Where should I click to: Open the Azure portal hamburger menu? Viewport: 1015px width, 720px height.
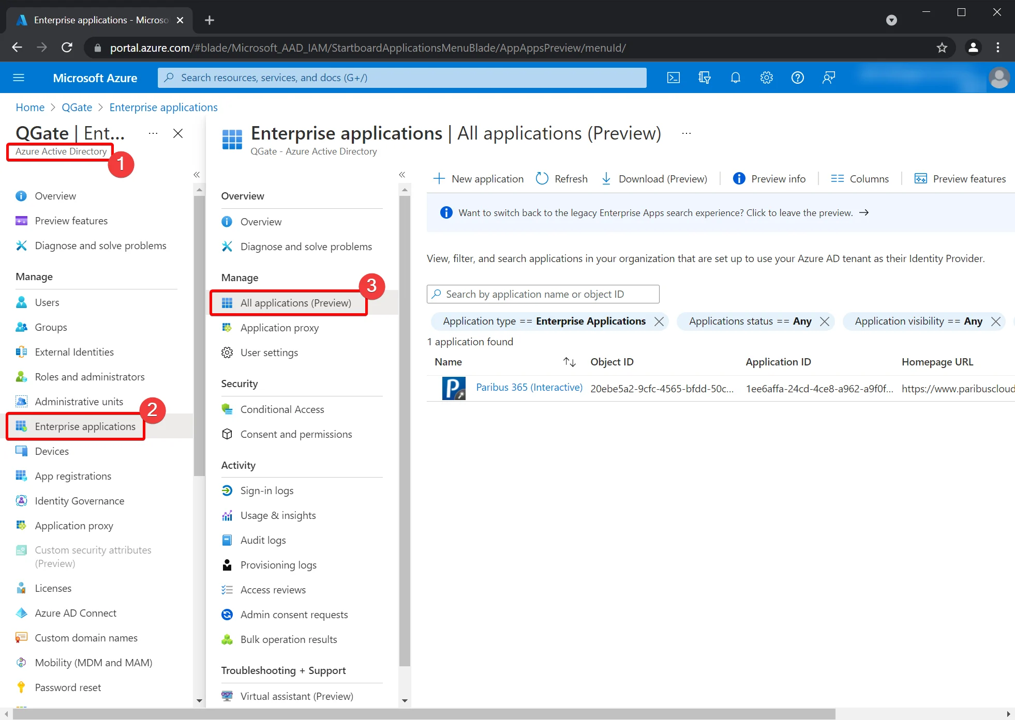click(x=19, y=78)
